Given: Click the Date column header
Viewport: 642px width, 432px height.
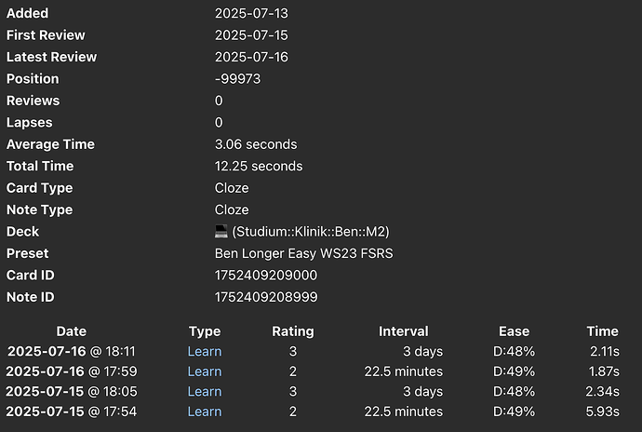Looking at the screenshot, I should [72, 331].
